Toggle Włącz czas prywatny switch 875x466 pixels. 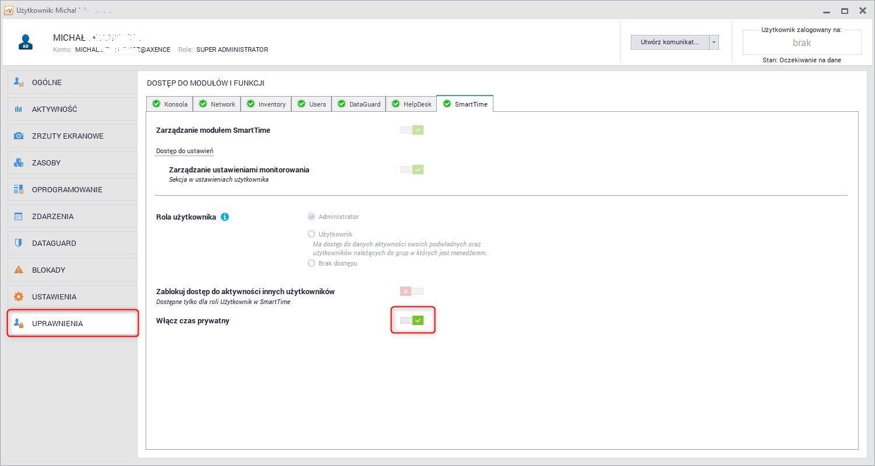(x=412, y=320)
